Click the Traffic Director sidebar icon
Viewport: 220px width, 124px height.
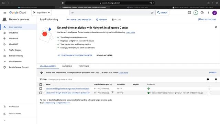point(4,50)
